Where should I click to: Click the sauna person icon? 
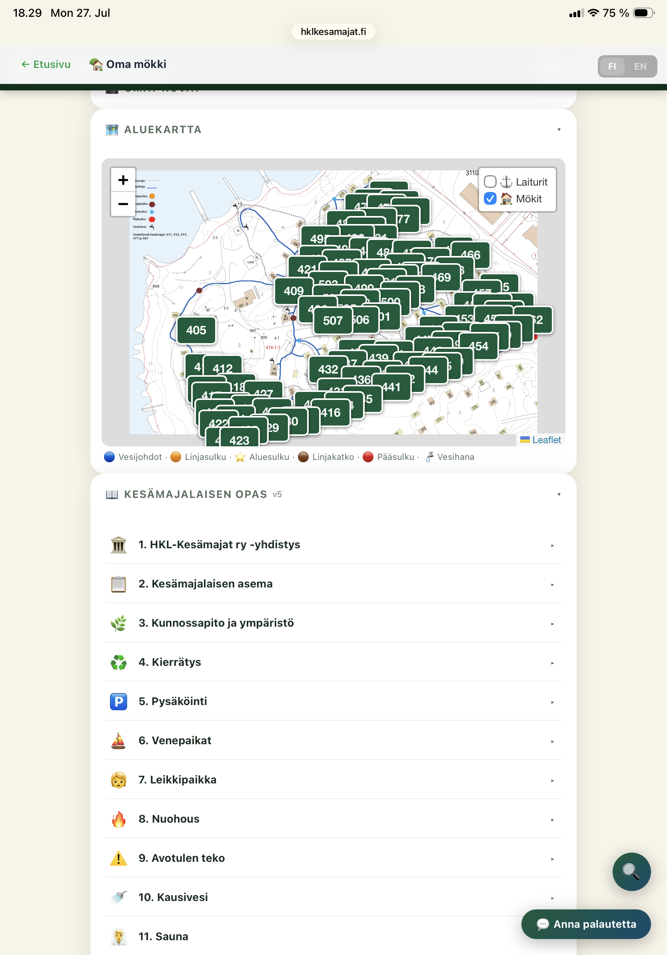(x=118, y=937)
